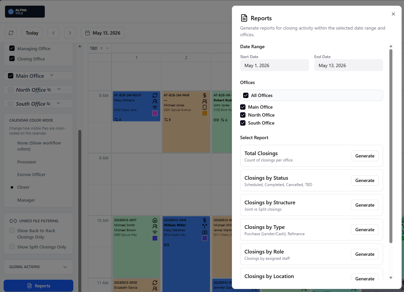
Task: Click the indigo swatch on the 20260513-0017 card
Action: click(x=155, y=238)
